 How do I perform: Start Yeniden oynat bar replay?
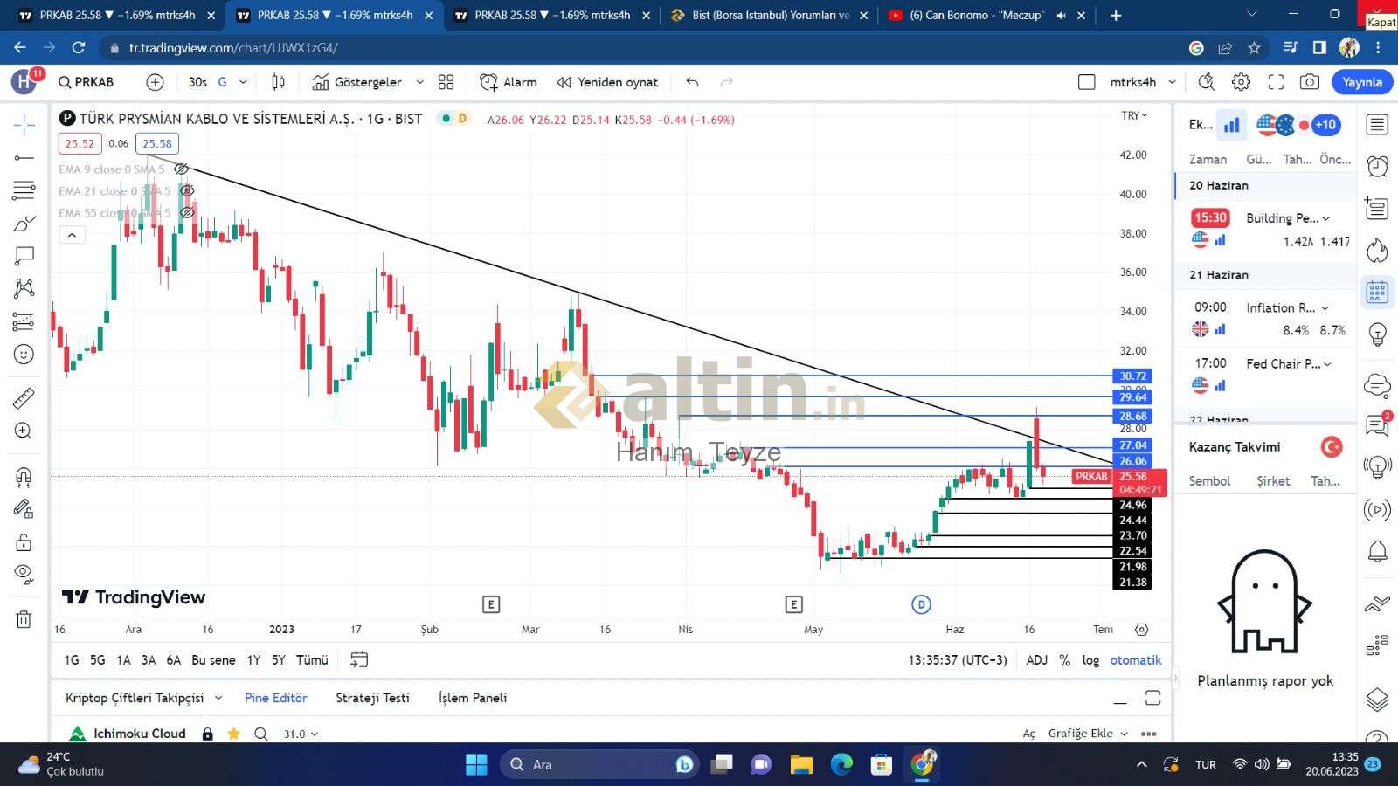click(x=607, y=82)
